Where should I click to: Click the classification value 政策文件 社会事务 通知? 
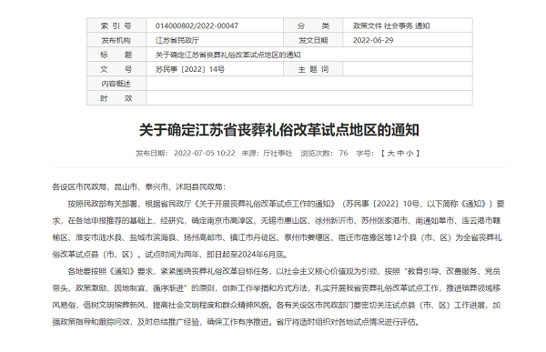(391, 25)
